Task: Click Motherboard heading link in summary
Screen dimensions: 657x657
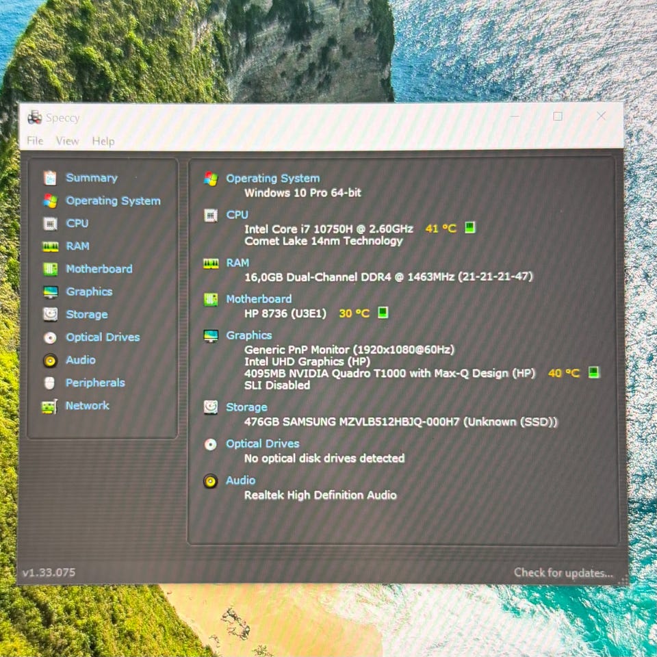Action: coord(259,299)
